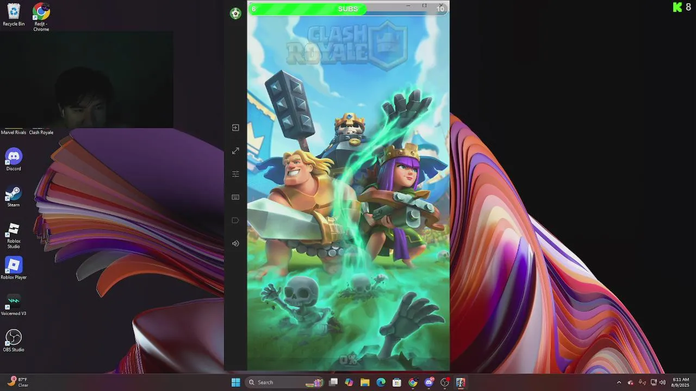
Task: Click the screen recording icon in emulator sidebar
Action: (235, 220)
